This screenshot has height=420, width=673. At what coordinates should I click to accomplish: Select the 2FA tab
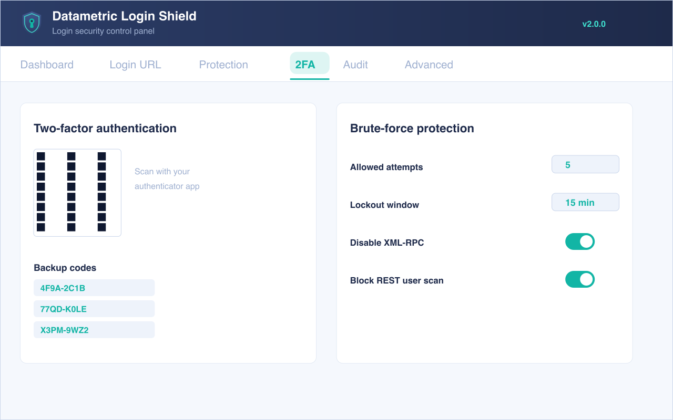point(310,65)
